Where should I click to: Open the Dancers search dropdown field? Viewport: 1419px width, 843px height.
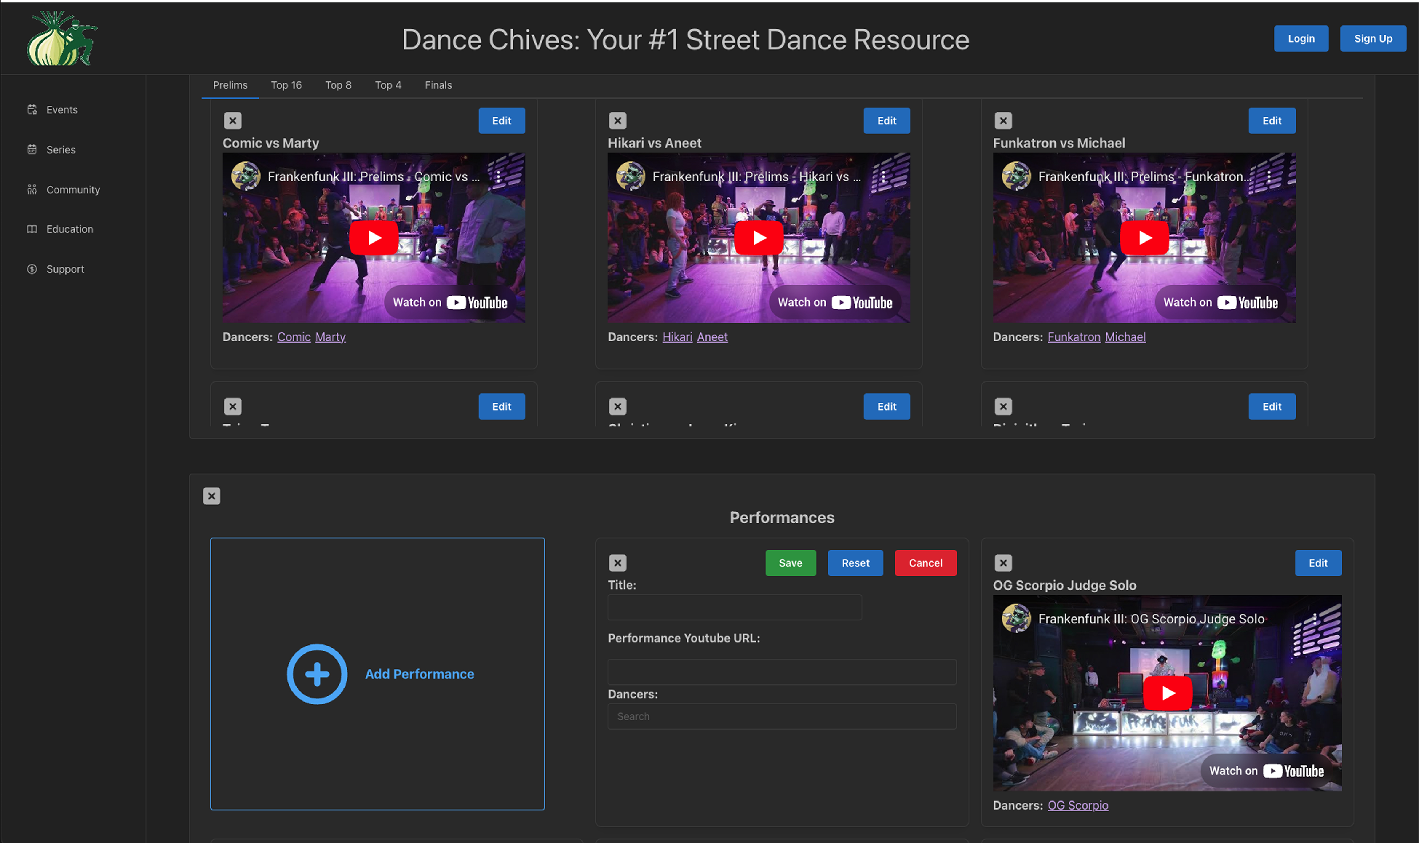tap(782, 716)
